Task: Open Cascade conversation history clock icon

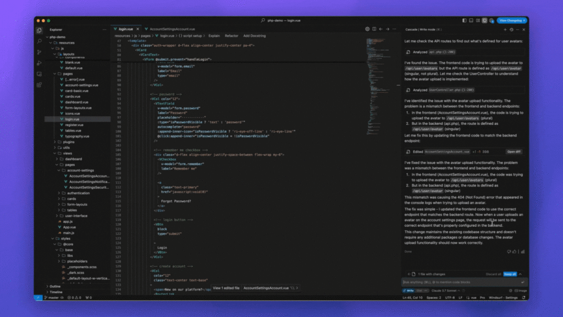Action: click(511, 29)
